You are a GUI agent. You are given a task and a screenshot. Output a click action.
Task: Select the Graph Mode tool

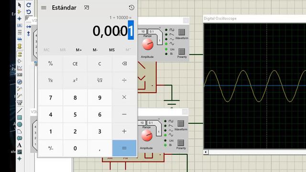click(x=20, y=68)
